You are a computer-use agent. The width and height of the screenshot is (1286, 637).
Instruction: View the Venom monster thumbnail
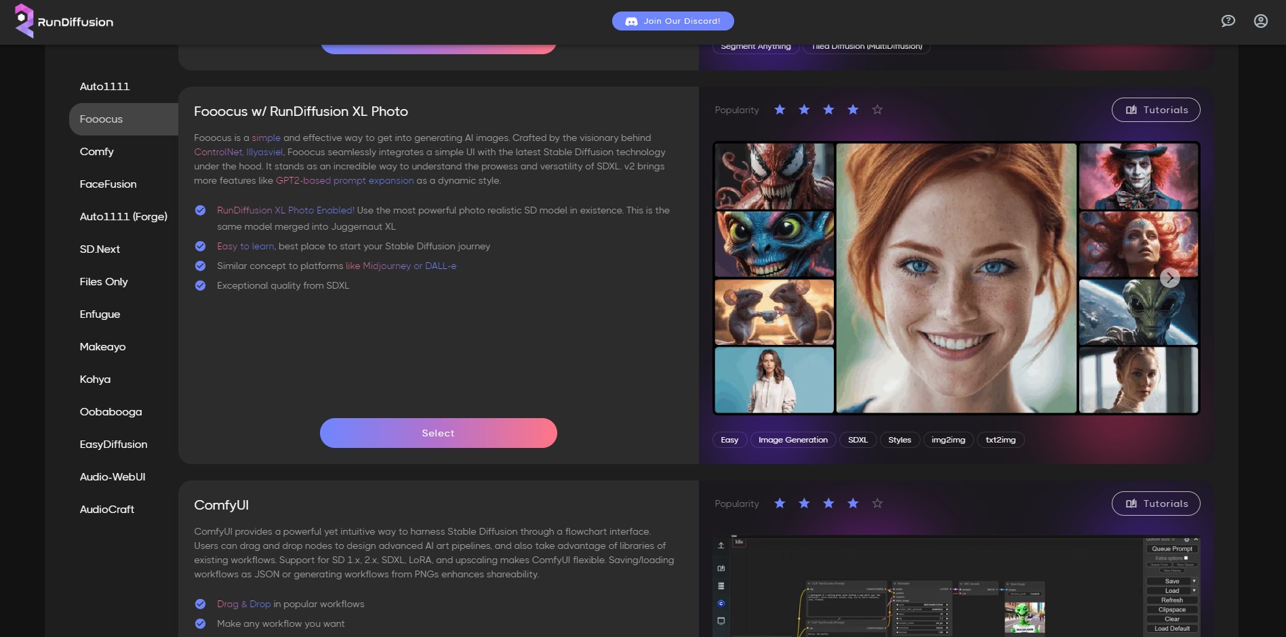tap(774, 176)
